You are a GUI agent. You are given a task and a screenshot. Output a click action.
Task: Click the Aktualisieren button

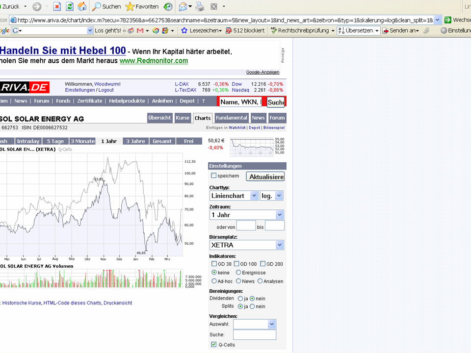[265, 176]
